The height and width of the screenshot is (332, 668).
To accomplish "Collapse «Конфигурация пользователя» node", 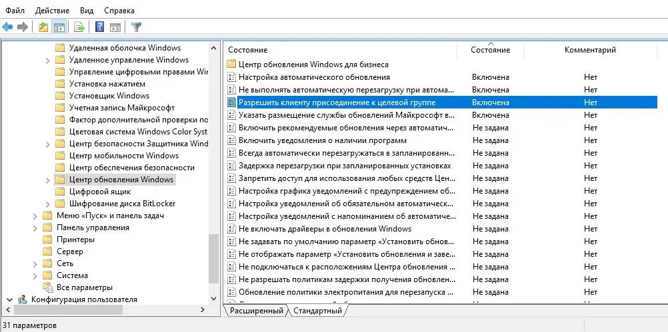I will coord(10,299).
